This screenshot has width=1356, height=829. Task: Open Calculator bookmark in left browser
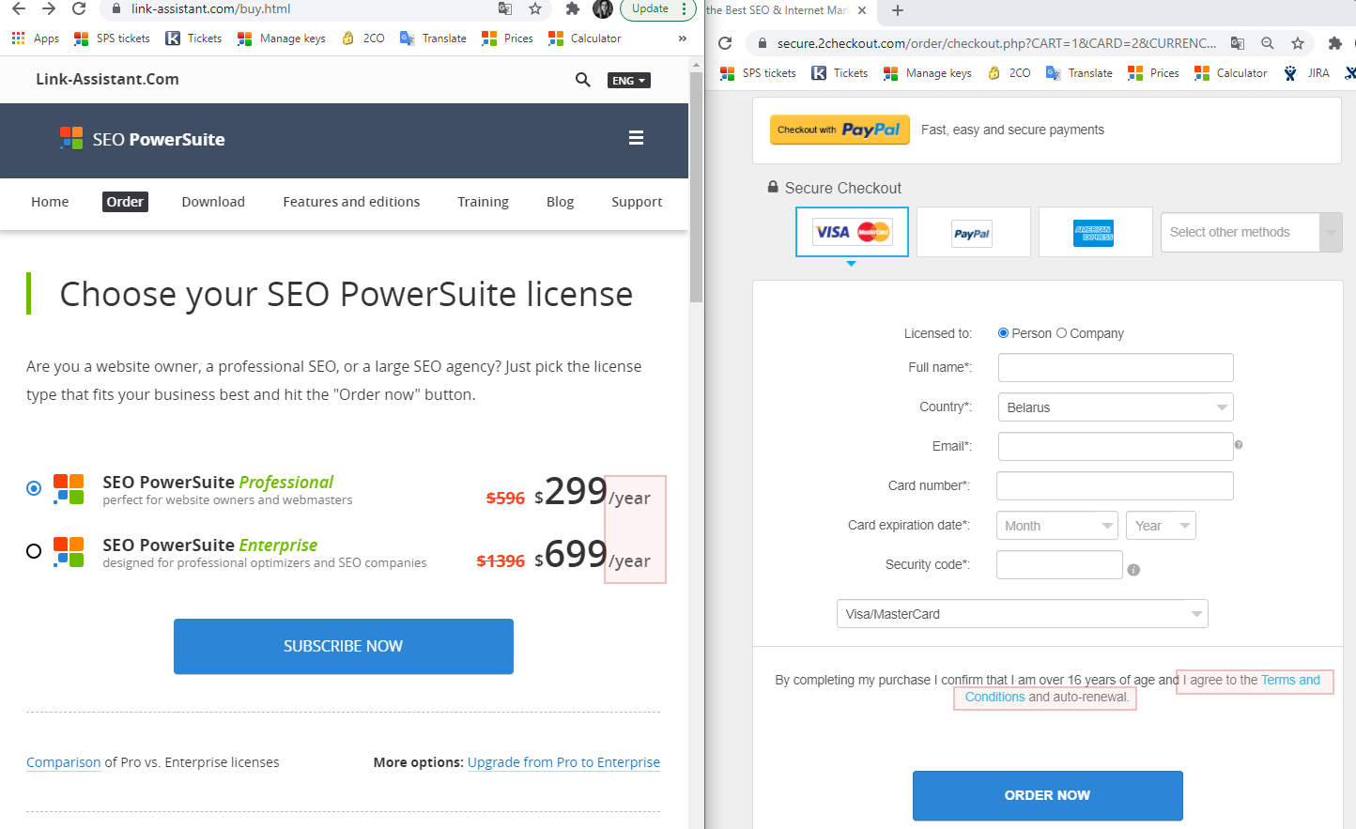[584, 38]
